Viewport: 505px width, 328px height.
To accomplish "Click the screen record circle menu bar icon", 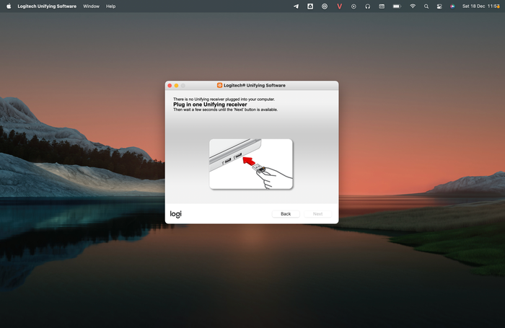I will point(353,6).
